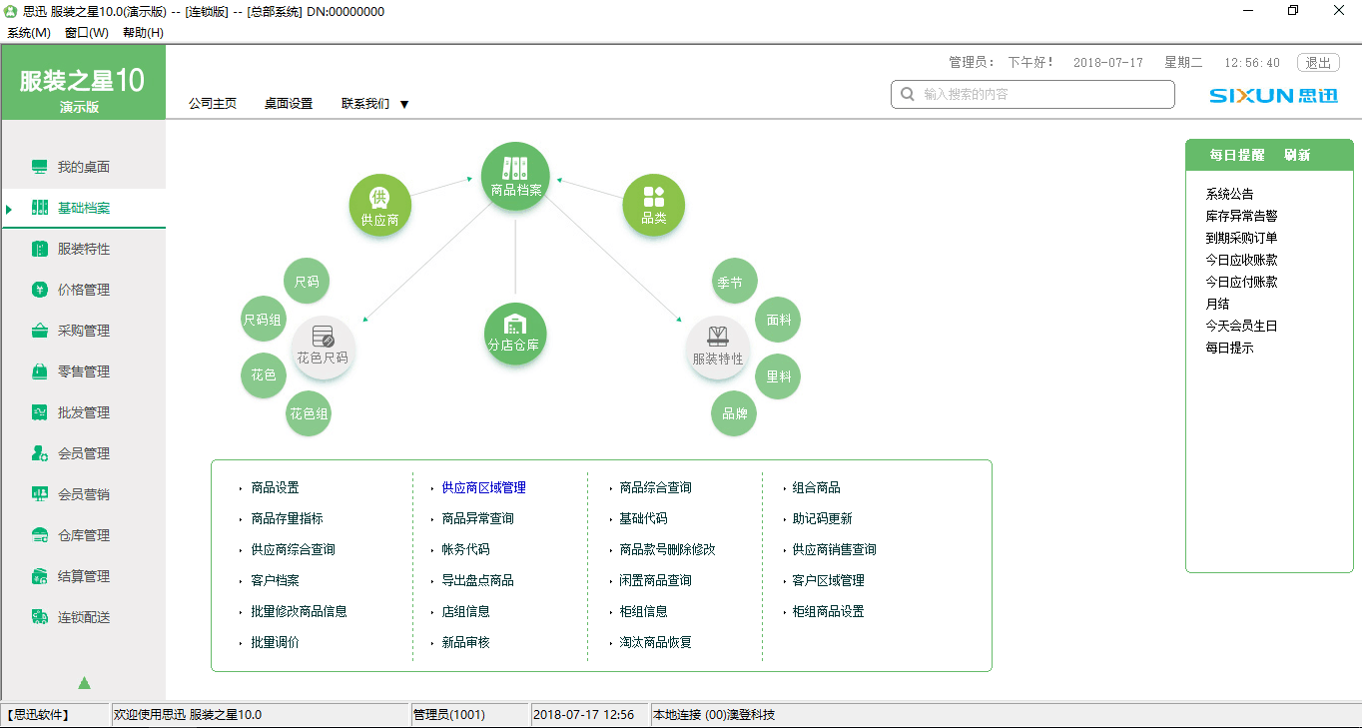Screen dimensions: 1362x728
Task: Open the 帮助(H) menu
Action: (143, 32)
